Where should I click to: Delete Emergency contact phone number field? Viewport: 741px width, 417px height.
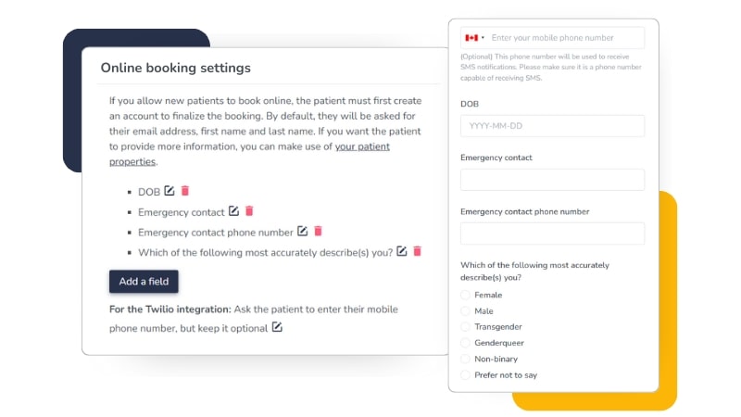click(318, 231)
